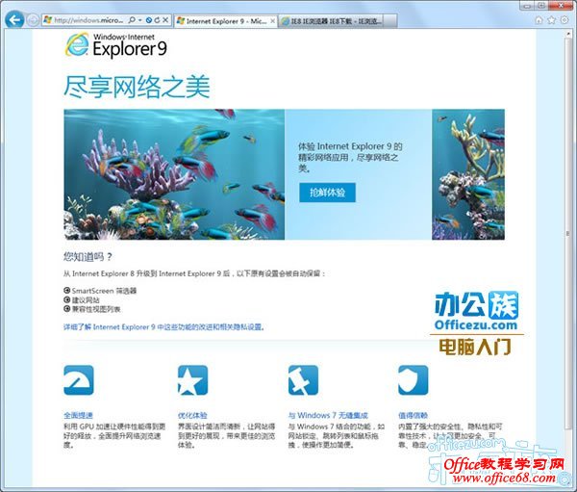Open the 优化体验 link
577x492 pixels.
(192, 415)
